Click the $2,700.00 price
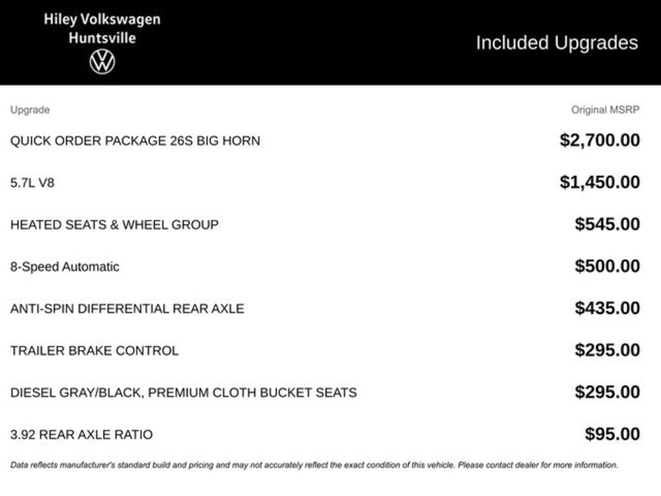This screenshot has height=496, width=661. coord(600,140)
